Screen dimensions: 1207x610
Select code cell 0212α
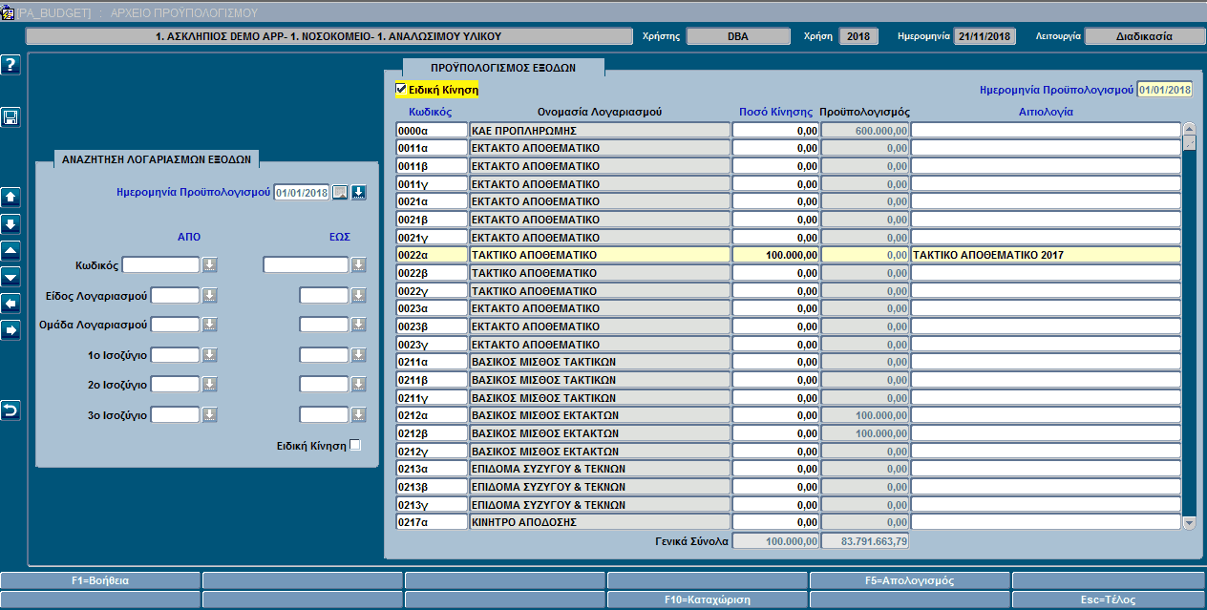pos(432,415)
